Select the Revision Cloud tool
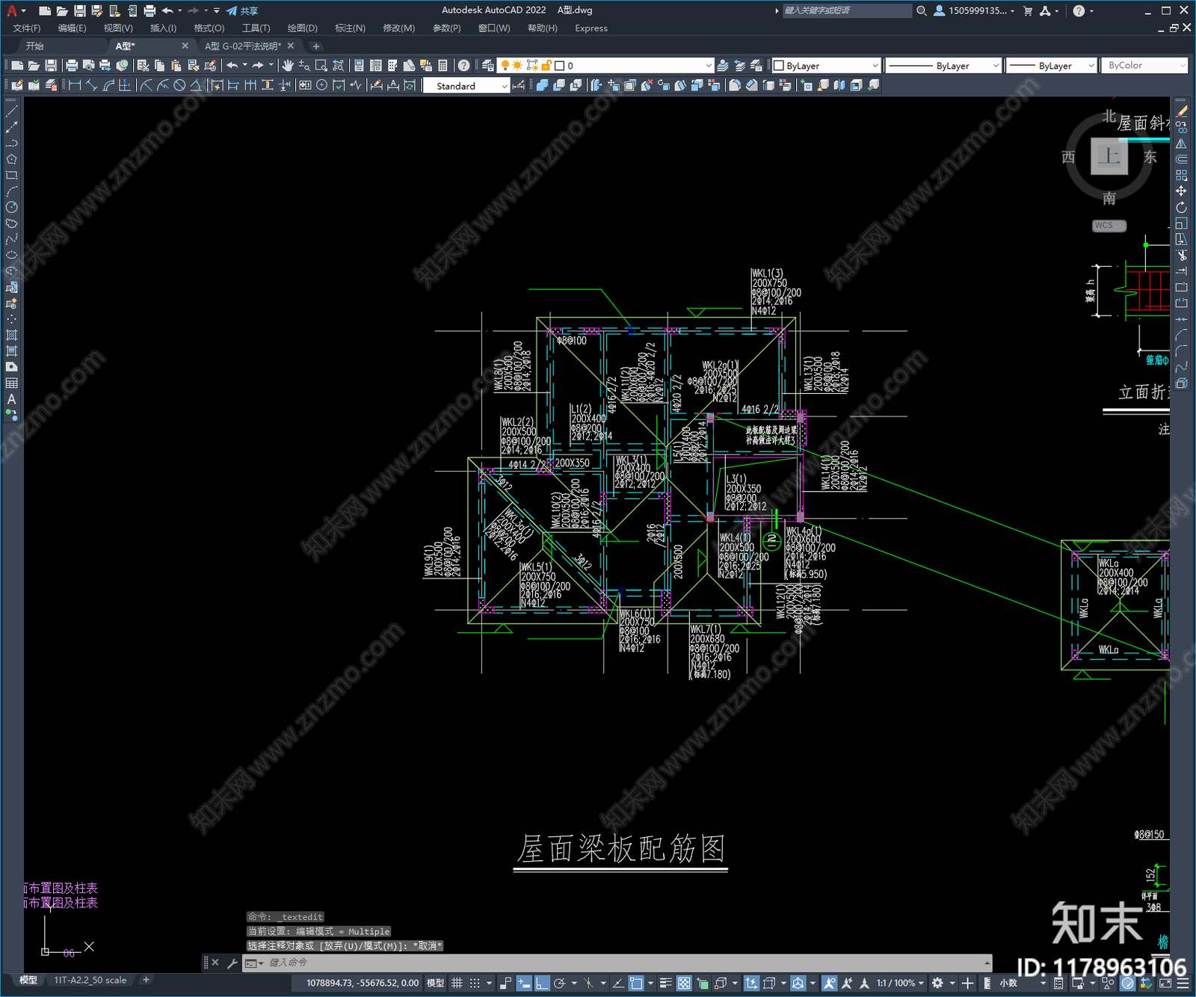Image resolution: width=1196 pixels, height=997 pixels. pyautogui.click(x=11, y=223)
